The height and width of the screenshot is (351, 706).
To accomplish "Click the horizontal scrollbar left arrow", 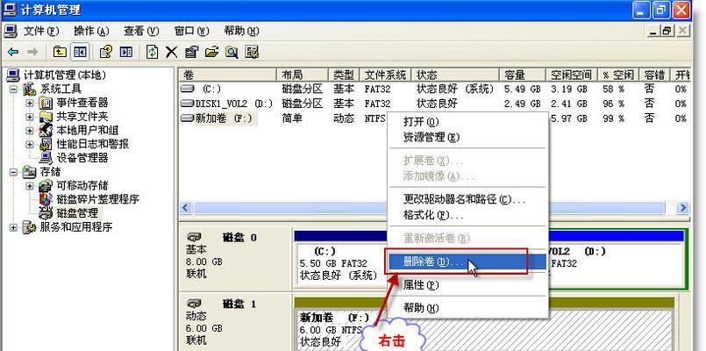I will [187, 208].
